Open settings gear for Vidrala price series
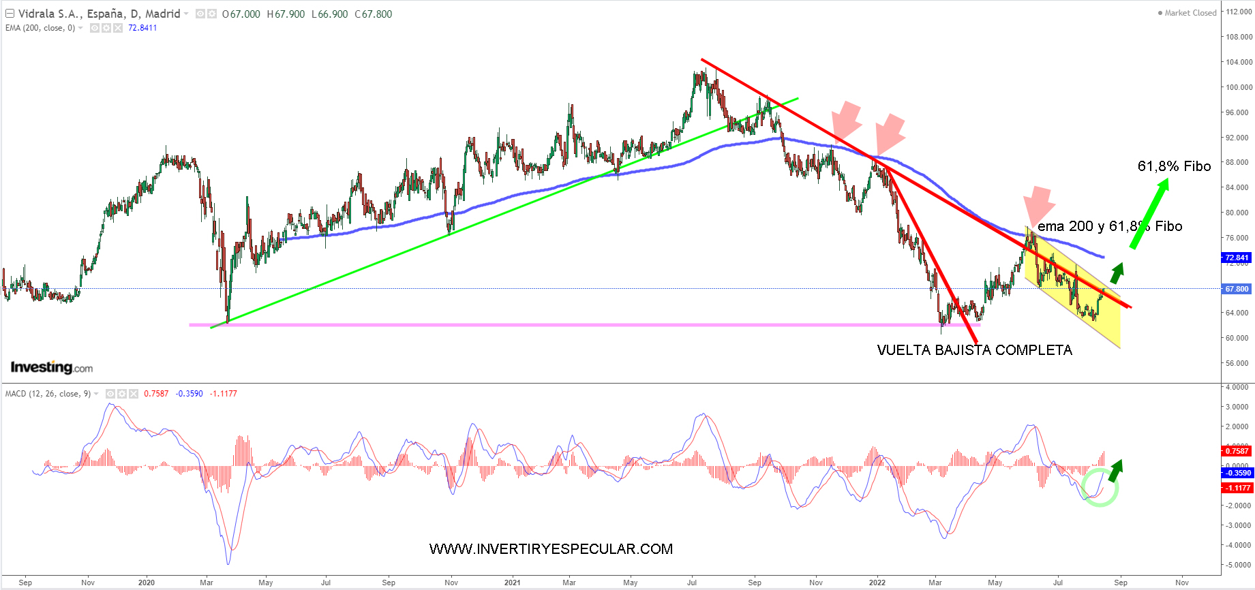Screen dimensions: 1255x590 (211, 14)
